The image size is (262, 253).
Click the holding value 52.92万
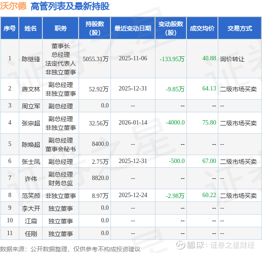[x=99, y=89]
